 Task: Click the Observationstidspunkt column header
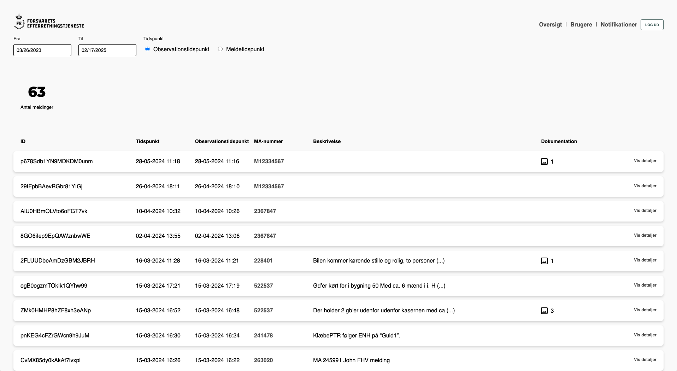click(x=222, y=141)
